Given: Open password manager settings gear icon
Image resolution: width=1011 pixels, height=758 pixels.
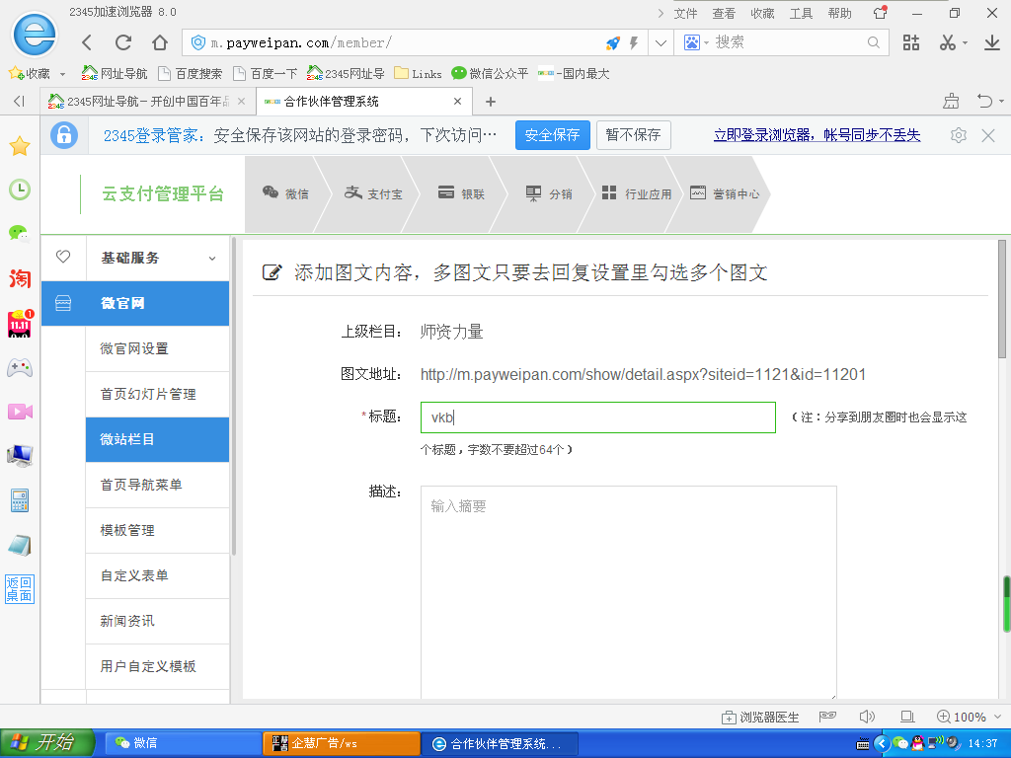Looking at the screenshot, I should coord(958,135).
